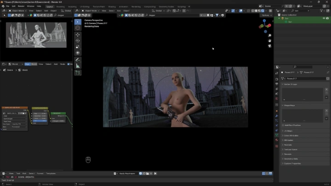Open the Tool properties tab
The height and width of the screenshot is (186, 331).
[277, 73]
